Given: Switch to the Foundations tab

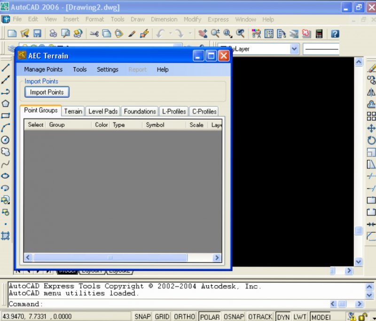Looking at the screenshot, I should [140, 111].
